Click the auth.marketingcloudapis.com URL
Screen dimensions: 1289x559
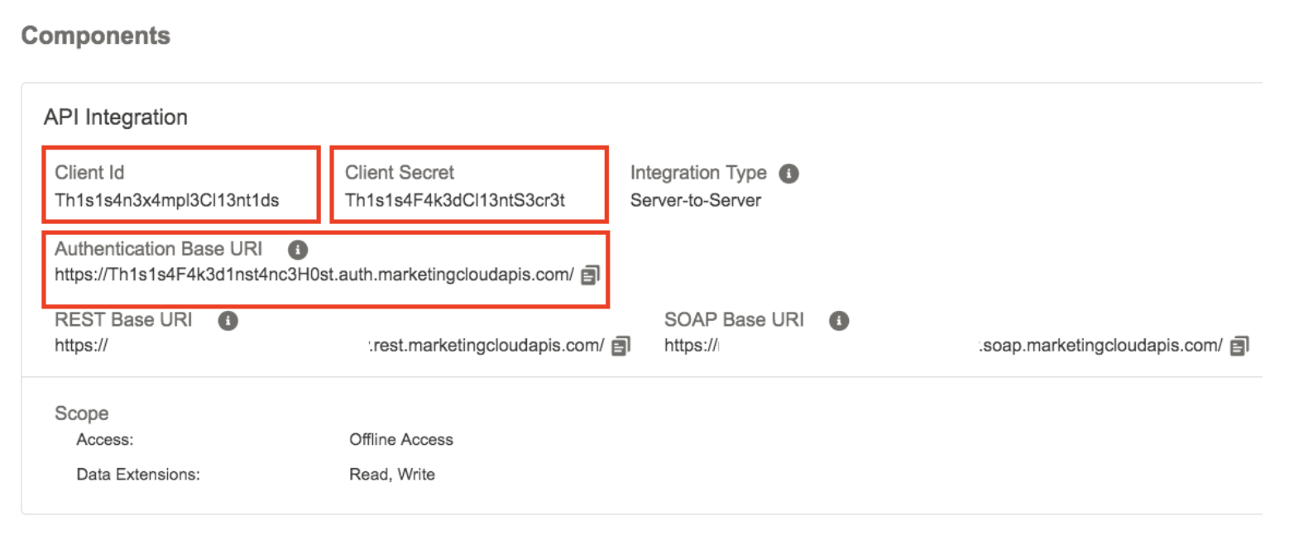[314, 275]
